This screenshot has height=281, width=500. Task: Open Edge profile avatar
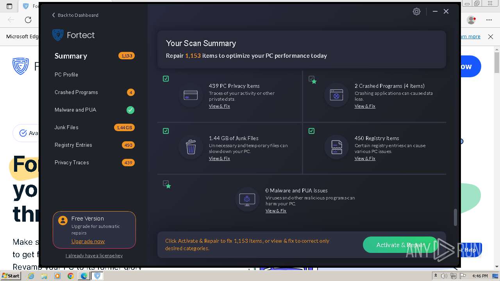pos(471,20)
